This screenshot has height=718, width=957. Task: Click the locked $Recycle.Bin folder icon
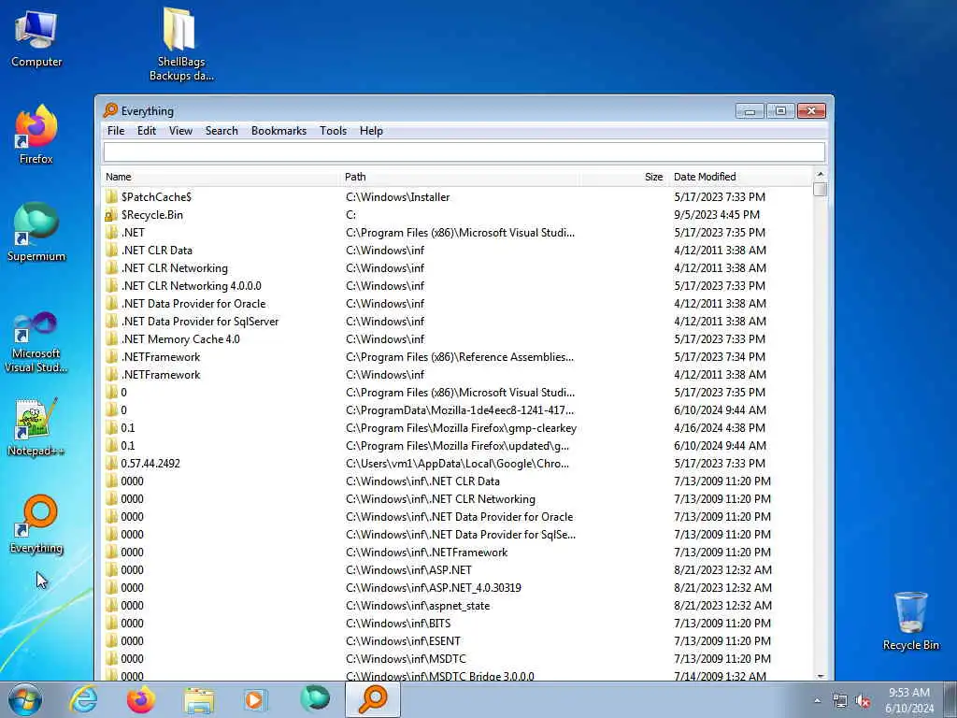click(x=111, y=215)
